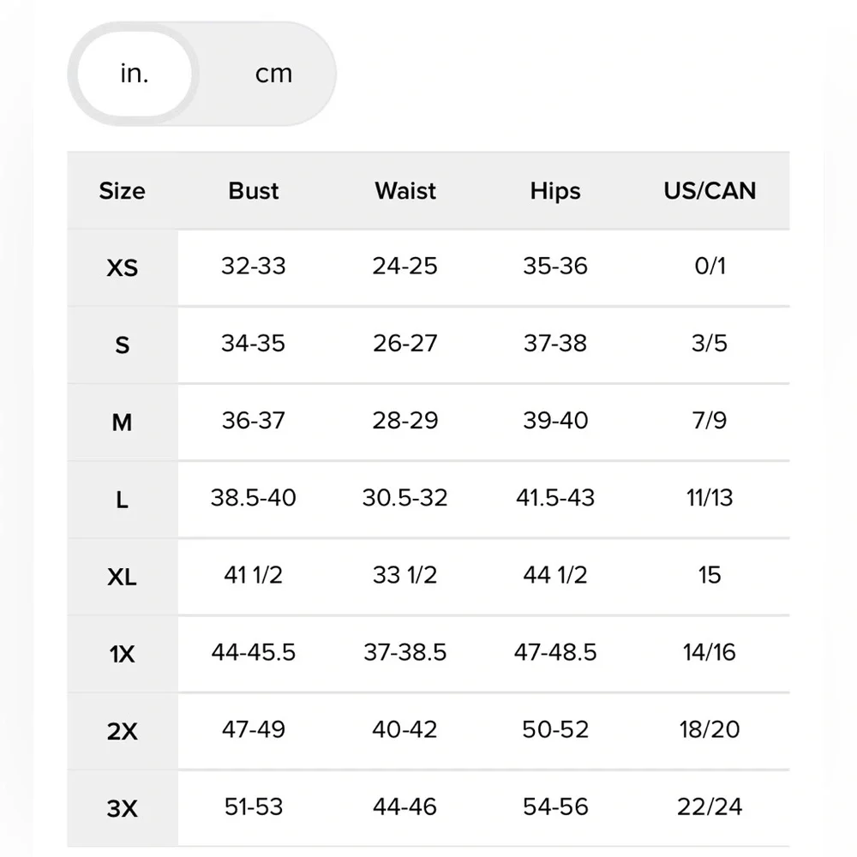Select the 2X size row label

[122, 731]
